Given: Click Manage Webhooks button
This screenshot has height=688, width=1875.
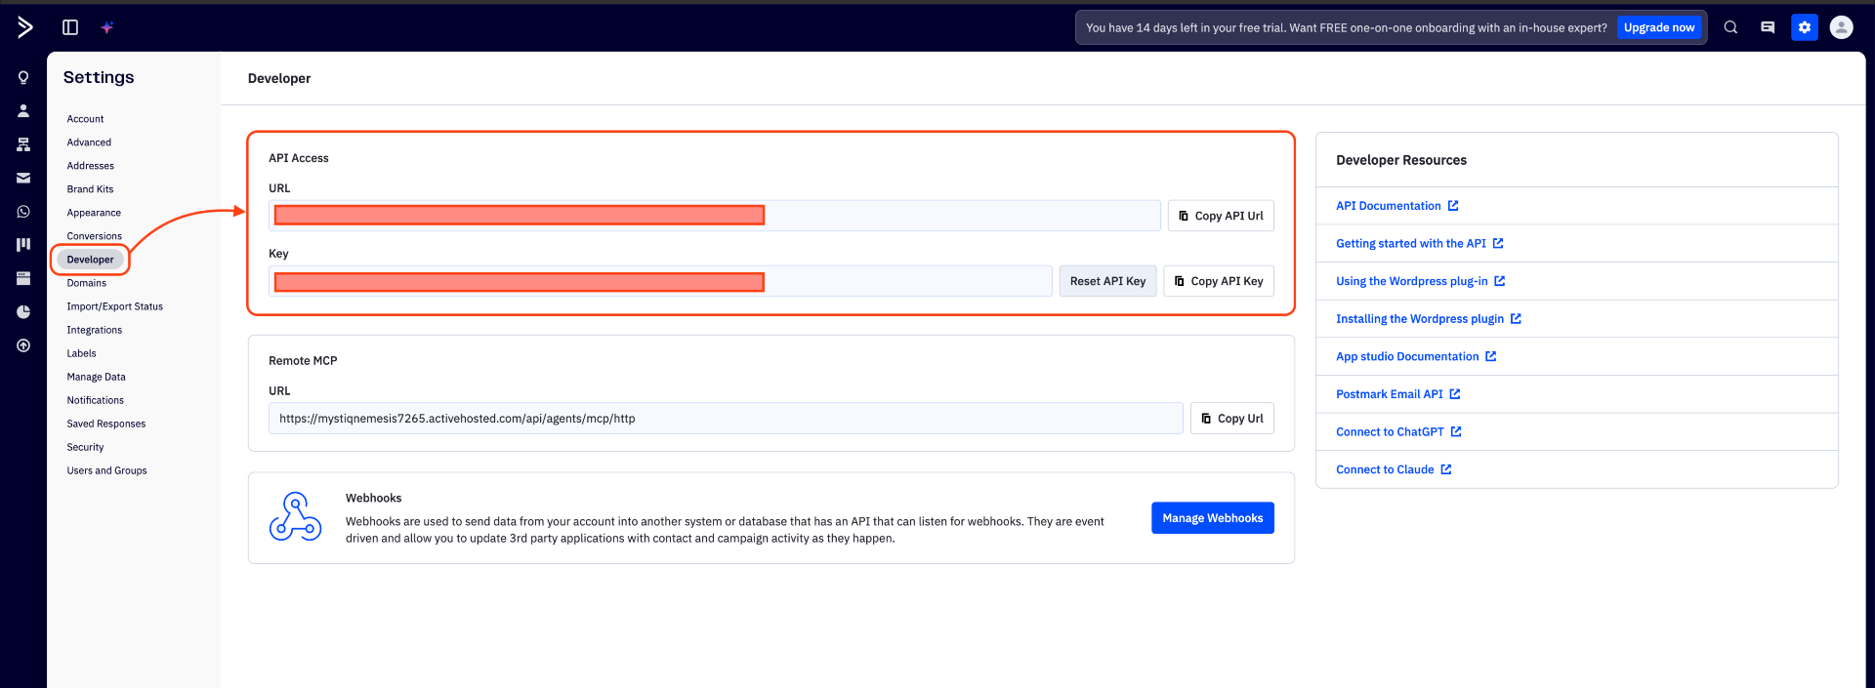Looking at the screenshot, I should point(1213,518).
